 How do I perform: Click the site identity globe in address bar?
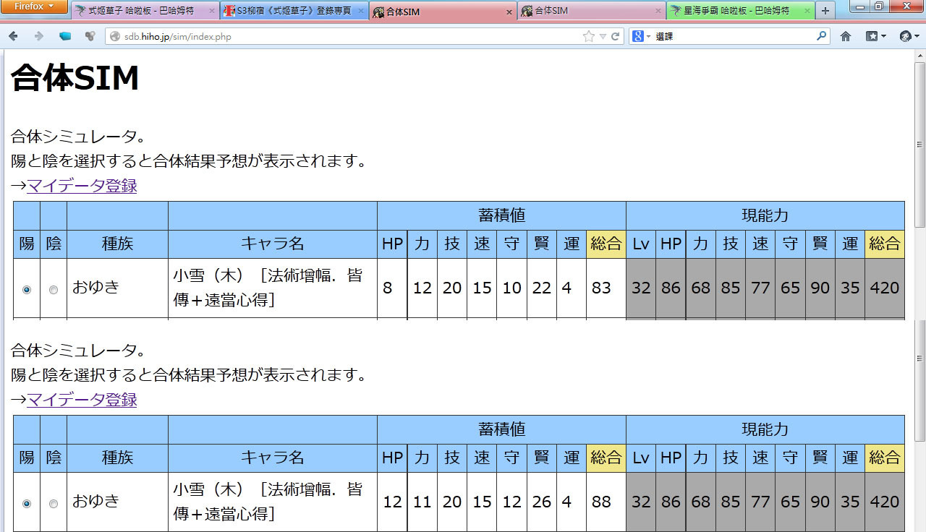(114, 36)
